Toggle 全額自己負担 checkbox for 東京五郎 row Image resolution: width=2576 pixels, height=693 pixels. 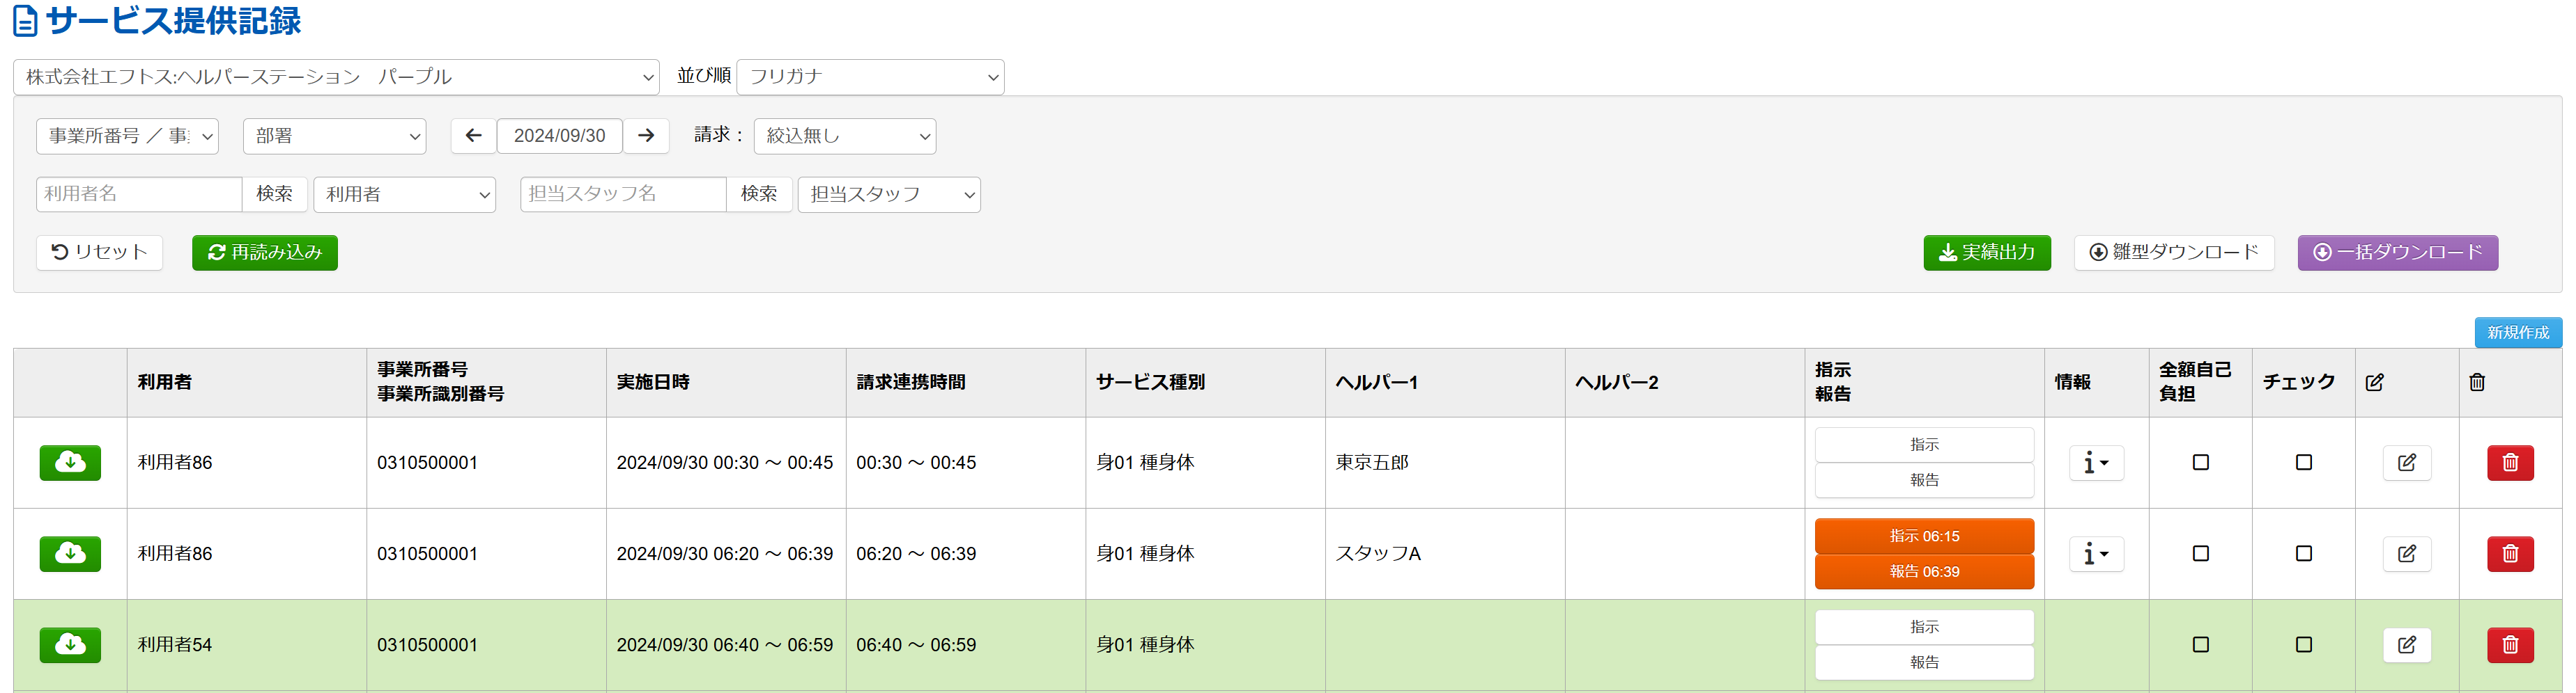[x=2200, y=462]
